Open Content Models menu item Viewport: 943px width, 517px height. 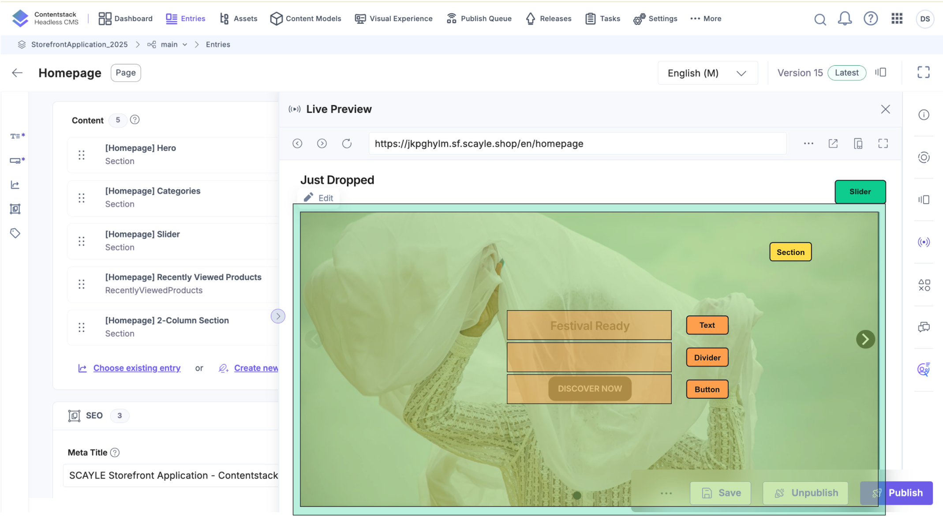coord(306,19)
